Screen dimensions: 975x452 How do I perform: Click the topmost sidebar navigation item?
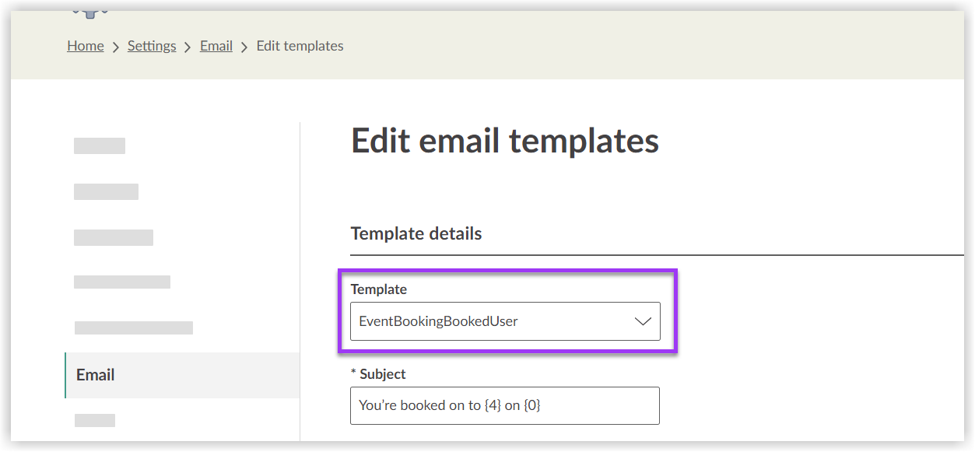point(99,145)
